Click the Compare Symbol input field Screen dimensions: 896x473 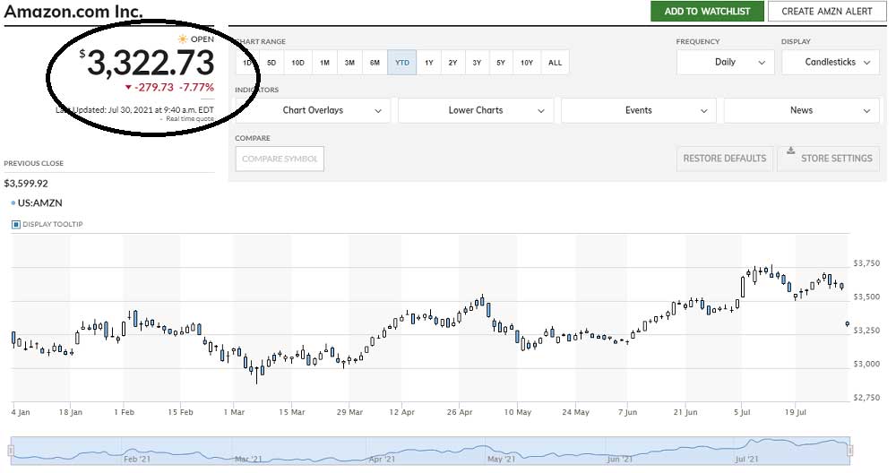coord(280,159)
